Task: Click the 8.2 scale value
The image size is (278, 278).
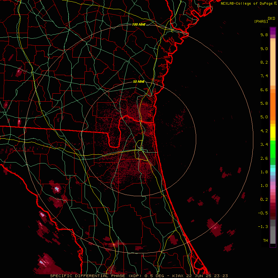Action: 264,62
